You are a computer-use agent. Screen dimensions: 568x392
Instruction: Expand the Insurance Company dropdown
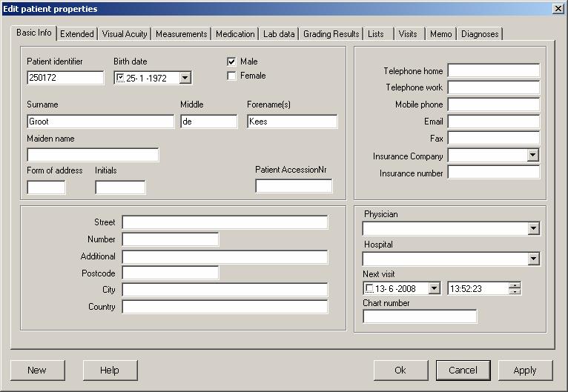(x=532, y=156)
